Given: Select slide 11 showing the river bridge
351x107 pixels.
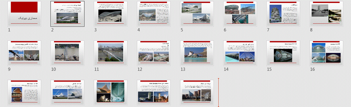Looking at the screenshot, I should point(111,53).
